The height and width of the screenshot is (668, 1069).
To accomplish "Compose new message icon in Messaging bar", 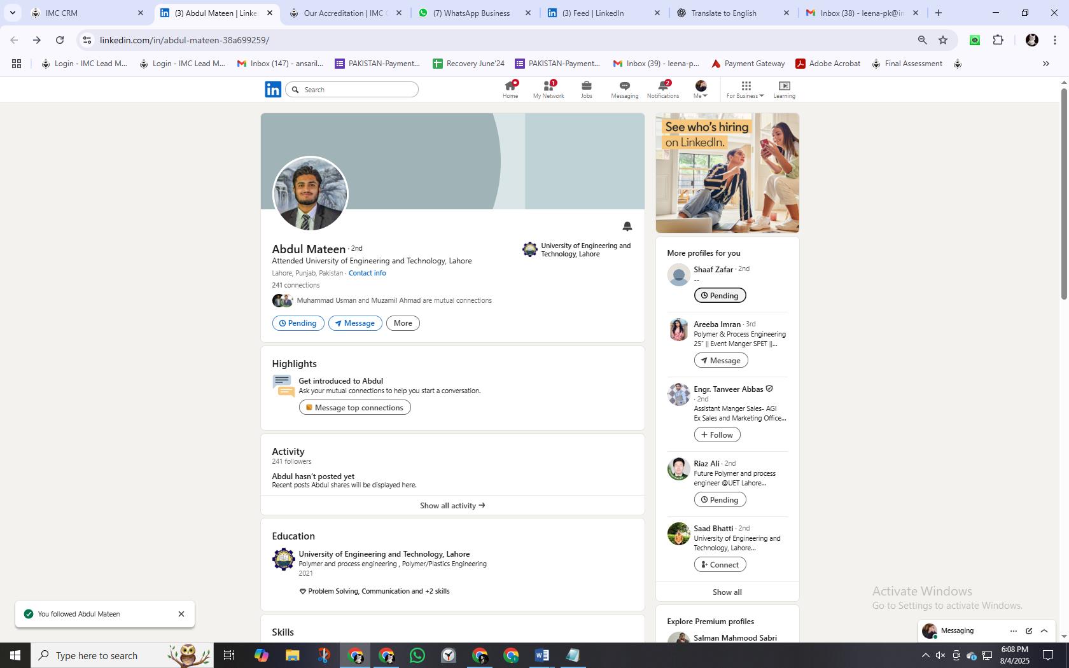I will pyautogui.click(x=1029, y=631).
